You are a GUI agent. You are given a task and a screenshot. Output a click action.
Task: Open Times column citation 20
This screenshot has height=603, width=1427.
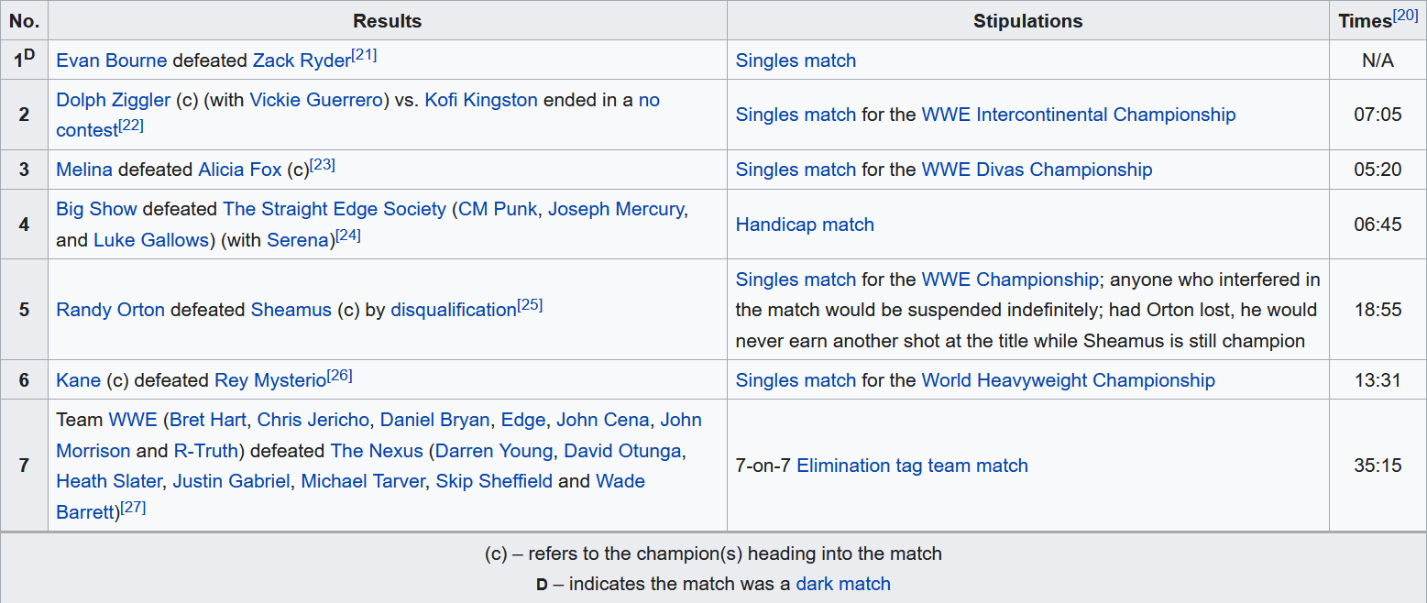pos(1405,15)
